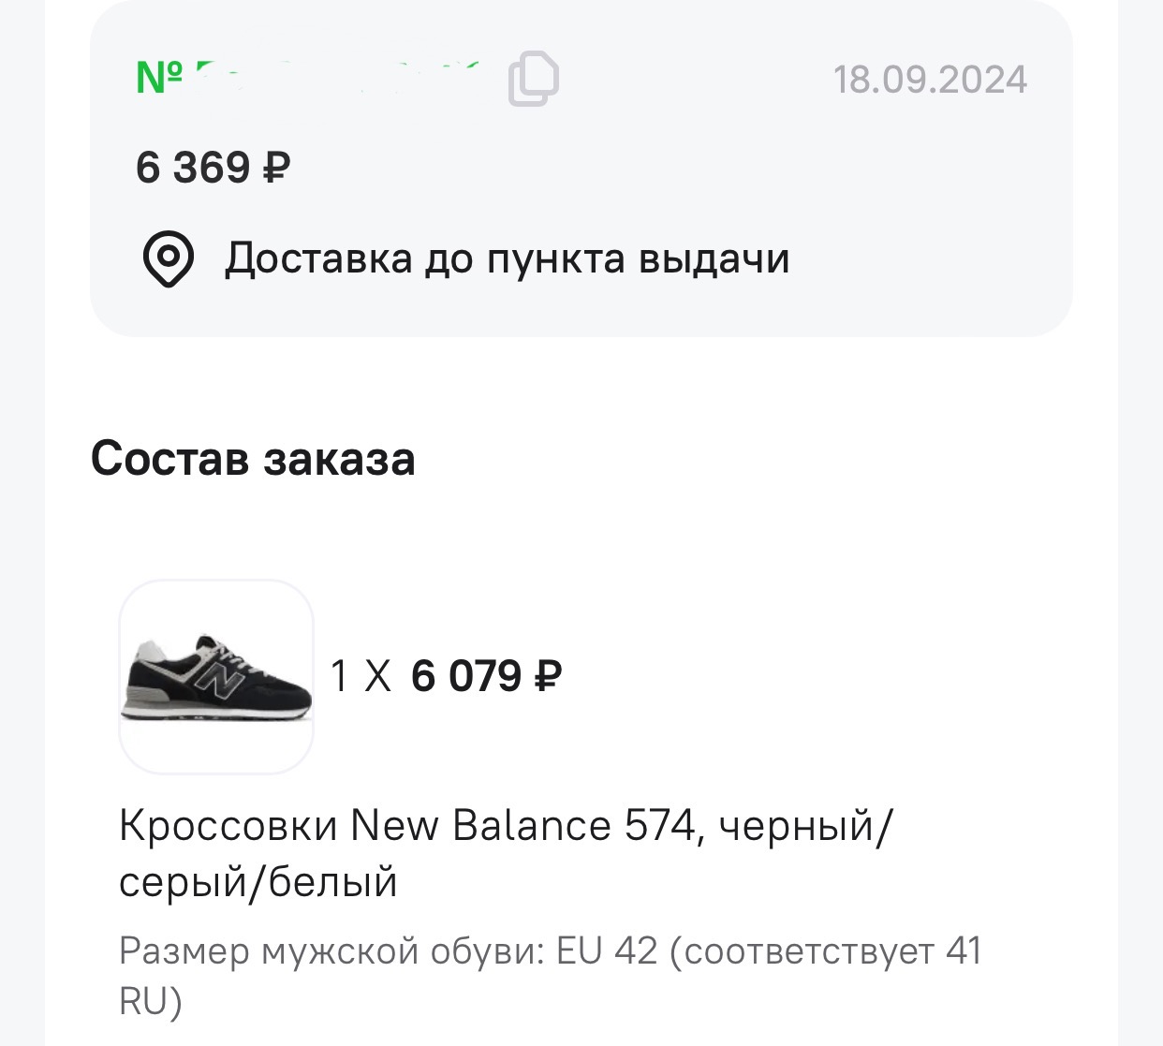Screen dimensions: 1163x1046
Task: Tap the gray strip along the right edge
Action: 1141,523
